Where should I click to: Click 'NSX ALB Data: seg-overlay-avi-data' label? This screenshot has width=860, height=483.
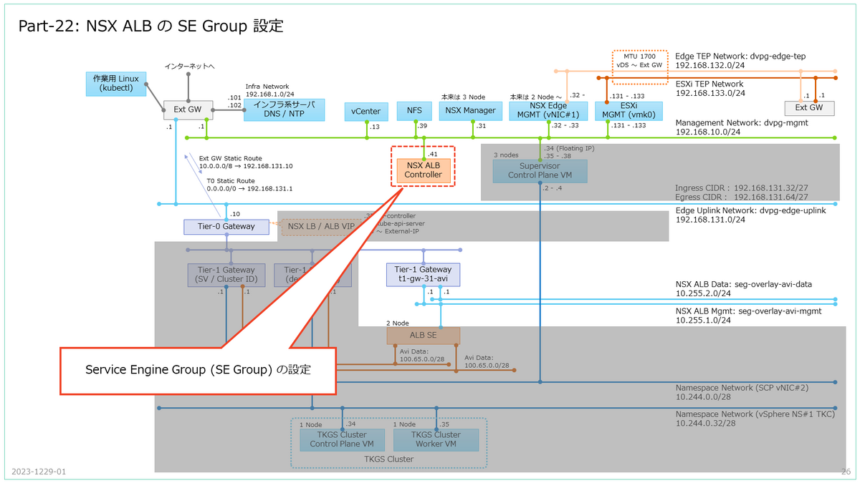[x=744, y=284]
